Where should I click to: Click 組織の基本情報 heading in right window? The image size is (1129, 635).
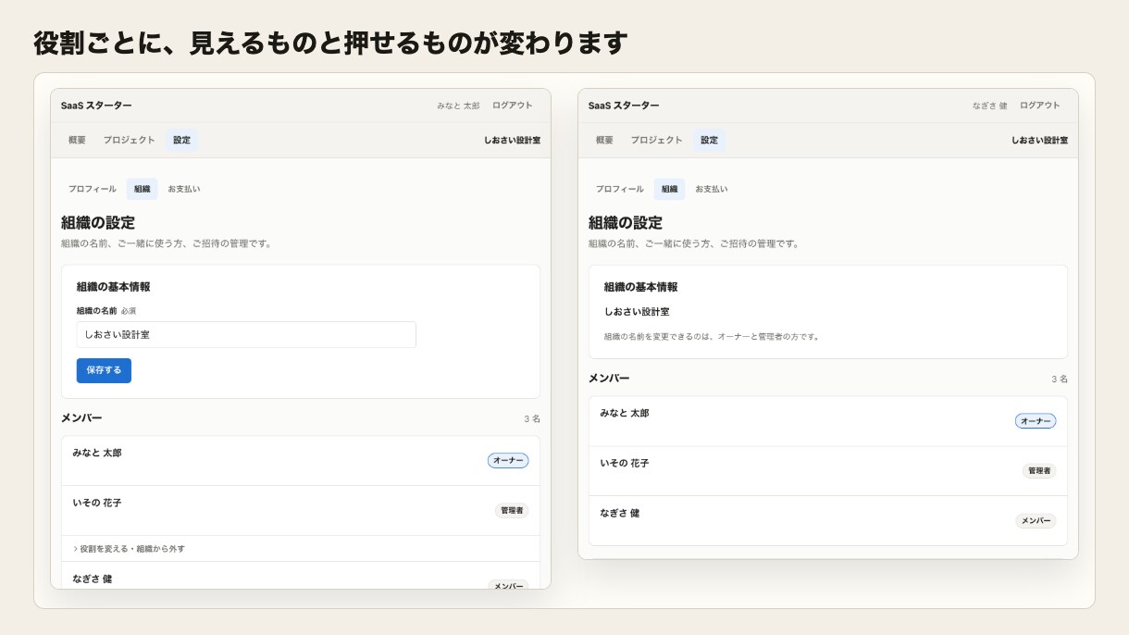click(640, 287)
